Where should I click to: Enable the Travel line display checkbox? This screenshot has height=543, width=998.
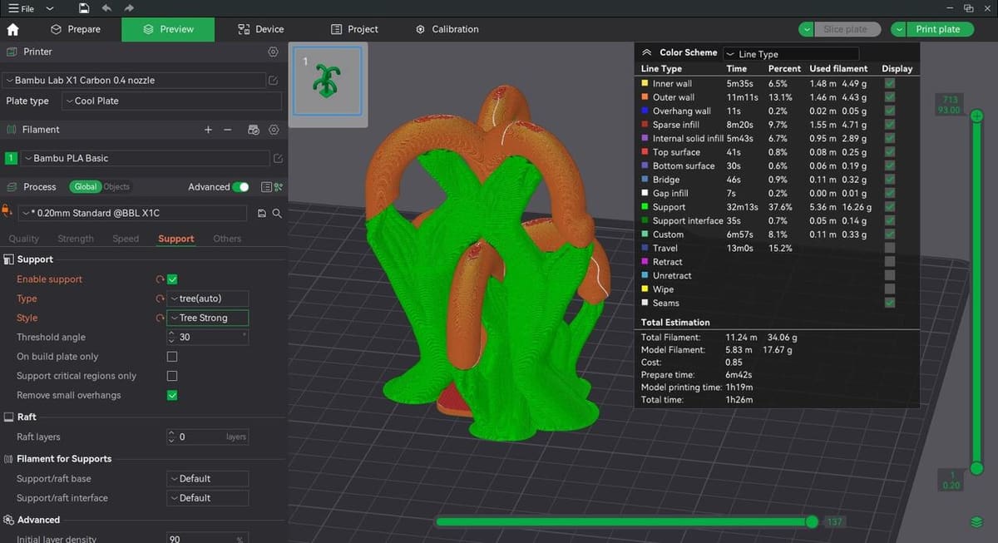890,248
